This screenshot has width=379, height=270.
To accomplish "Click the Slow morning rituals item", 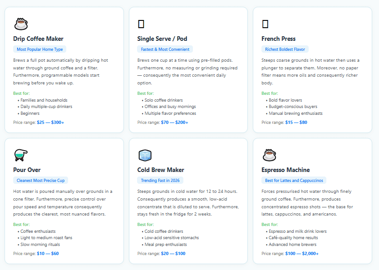I will [x=40, y=245].
